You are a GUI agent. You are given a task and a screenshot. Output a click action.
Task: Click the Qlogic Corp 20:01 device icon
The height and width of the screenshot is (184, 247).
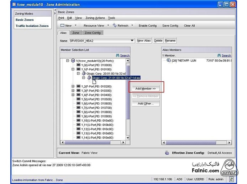[x=84, y=74]
